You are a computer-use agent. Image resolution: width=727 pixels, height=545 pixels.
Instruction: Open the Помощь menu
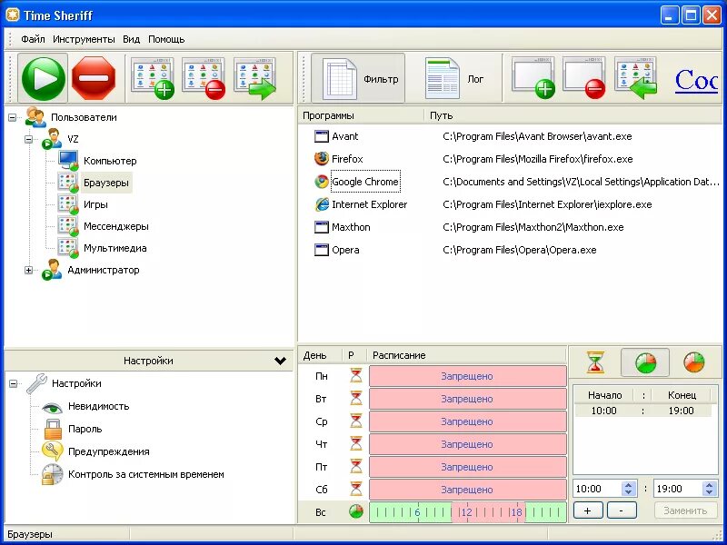[166, 39]
